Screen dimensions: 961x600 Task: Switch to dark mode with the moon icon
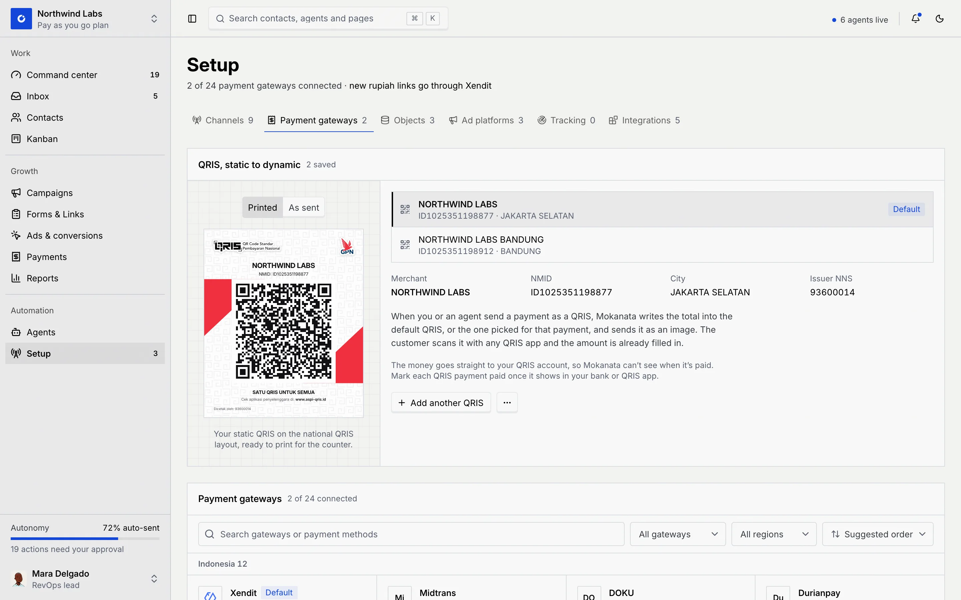[x=940, y=19]
